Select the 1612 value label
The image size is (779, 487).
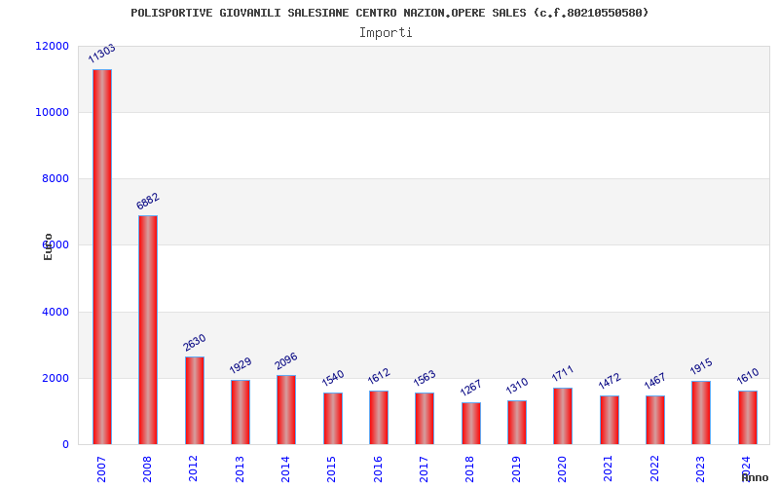379,376
